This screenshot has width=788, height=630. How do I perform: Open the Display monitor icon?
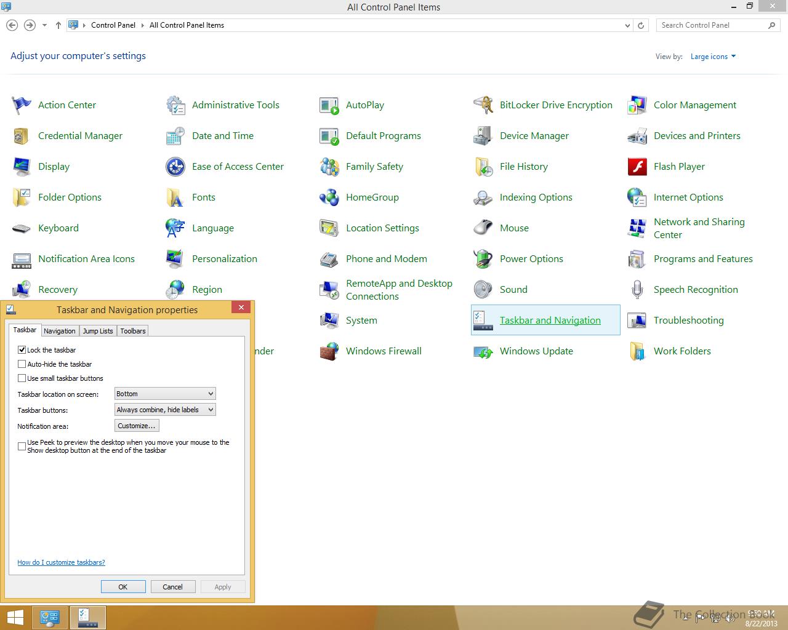pos(22,167)
